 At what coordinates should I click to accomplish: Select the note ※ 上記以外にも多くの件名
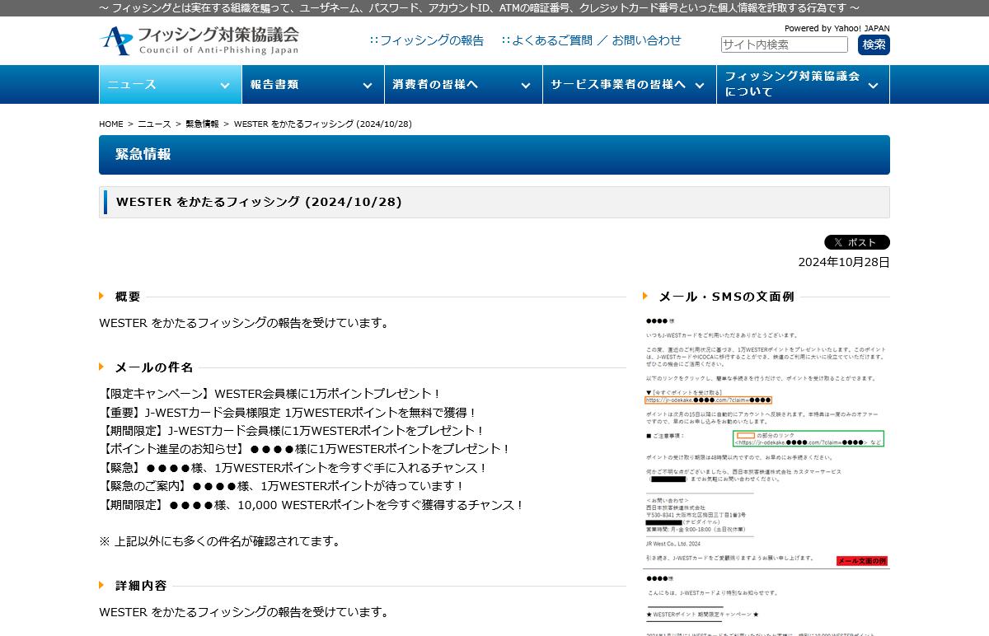coord(221,541)
